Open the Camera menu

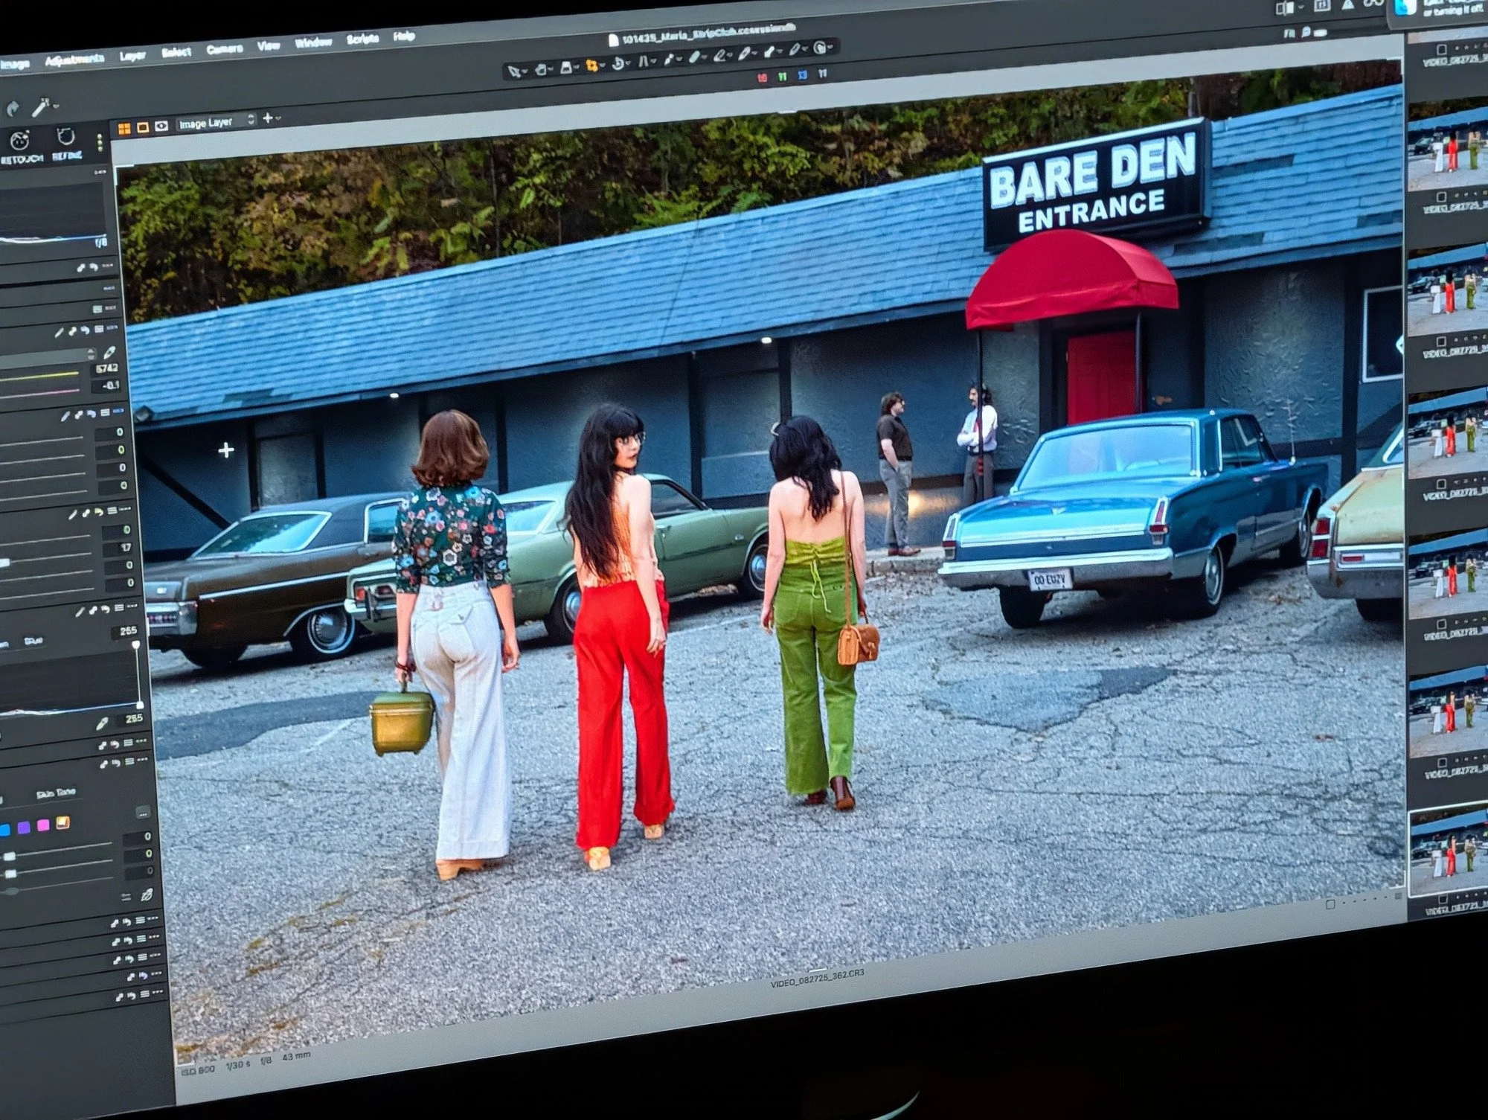(x=224, y=49)
